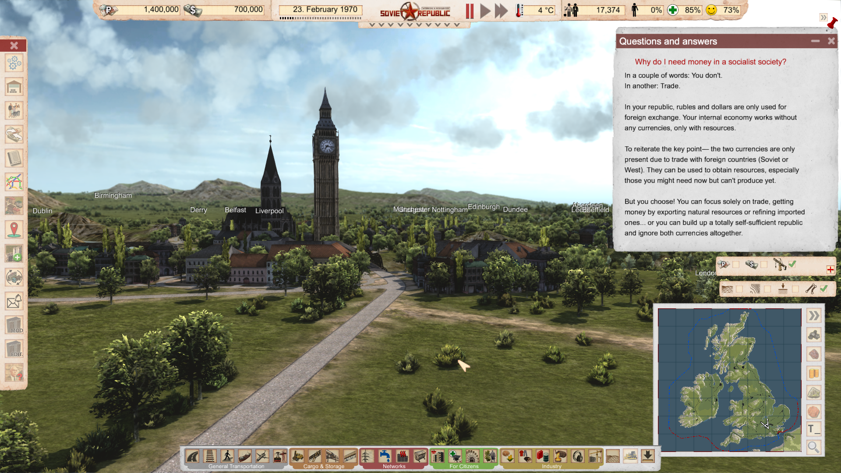Select the General Transportation category
Screen dimensions: 841x473
(x=236, y=466)
